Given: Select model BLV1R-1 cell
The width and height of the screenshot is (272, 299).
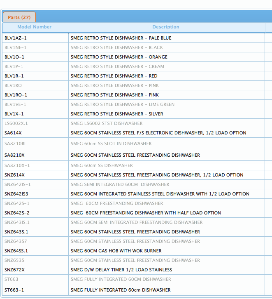Looking at the screenshot, I should [35, 76].
